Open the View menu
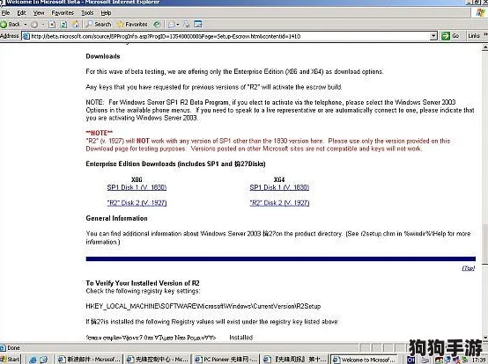Viewport: 488px width, 364px height. [x=39, y=12]
